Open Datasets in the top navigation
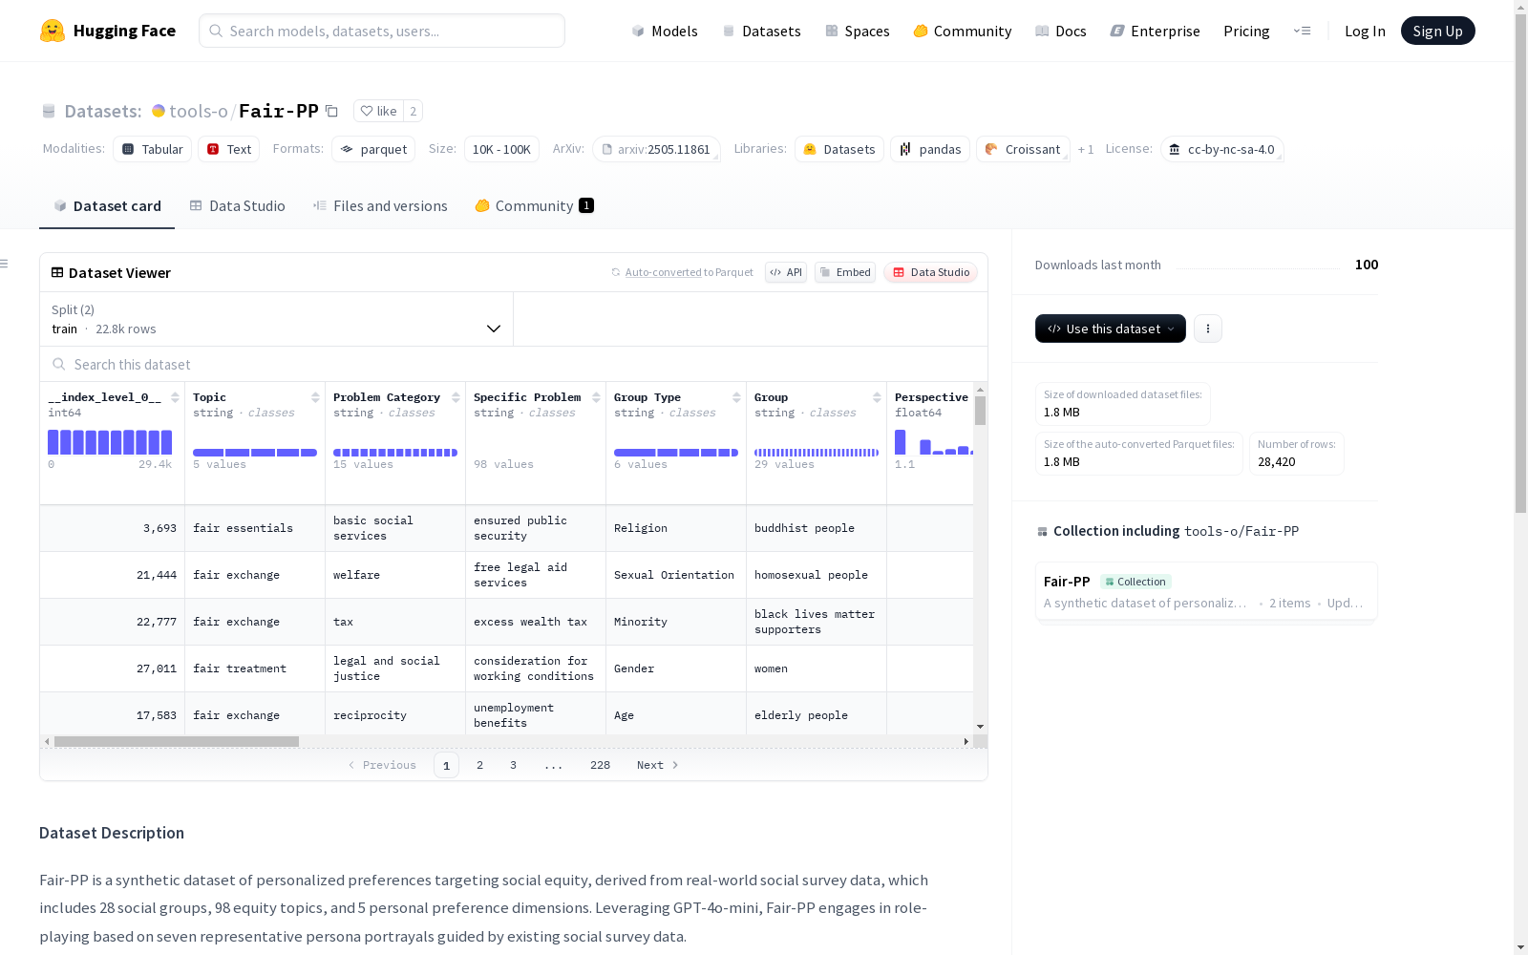The height and width of the screenshot is (955, 1528). (x=761, y=31)
